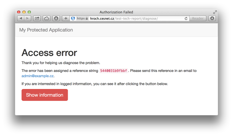Go forward using the Forward arrow button
Image resolution: width=233 pixels, height=136 pixels.
point(28,19)
